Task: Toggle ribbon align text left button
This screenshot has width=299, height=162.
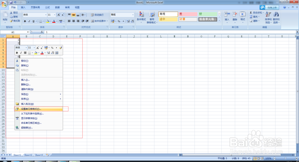Action: point(69,21)
